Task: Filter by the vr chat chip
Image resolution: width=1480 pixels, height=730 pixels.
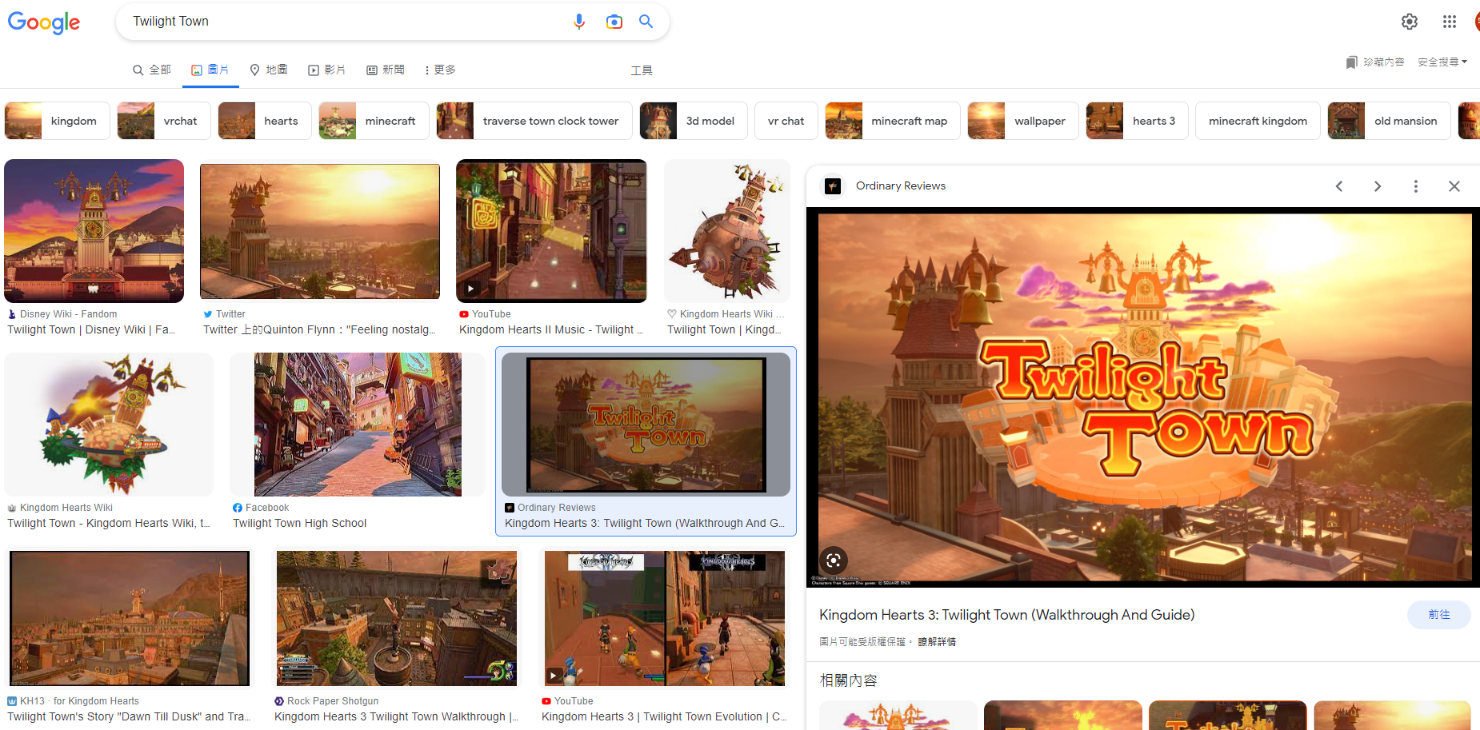Action: pos(786,121)
